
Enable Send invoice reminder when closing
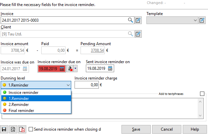click(31, 129)
